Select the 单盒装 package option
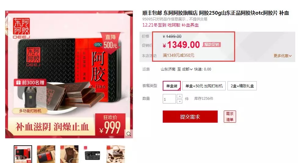The width and height of the screenshot is (298, 163). click(x=172, y=86)
